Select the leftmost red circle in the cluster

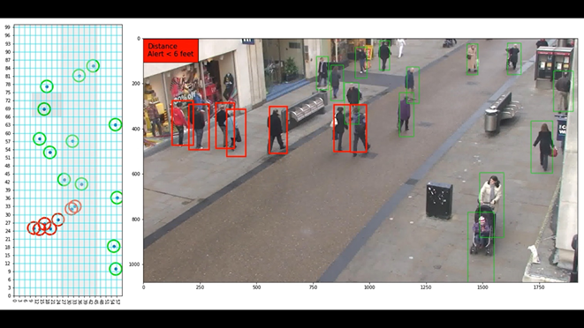coord(34,227)
